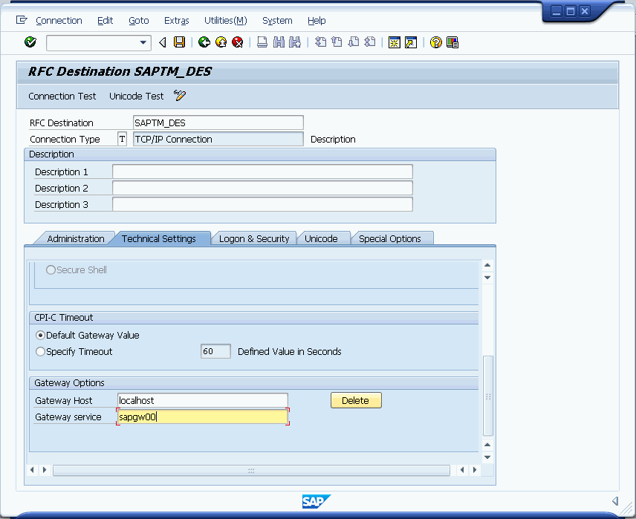The height and width of the screenshot is (519, 636).
Task: Open the Help menu
Action: click(x=317, y=20)
